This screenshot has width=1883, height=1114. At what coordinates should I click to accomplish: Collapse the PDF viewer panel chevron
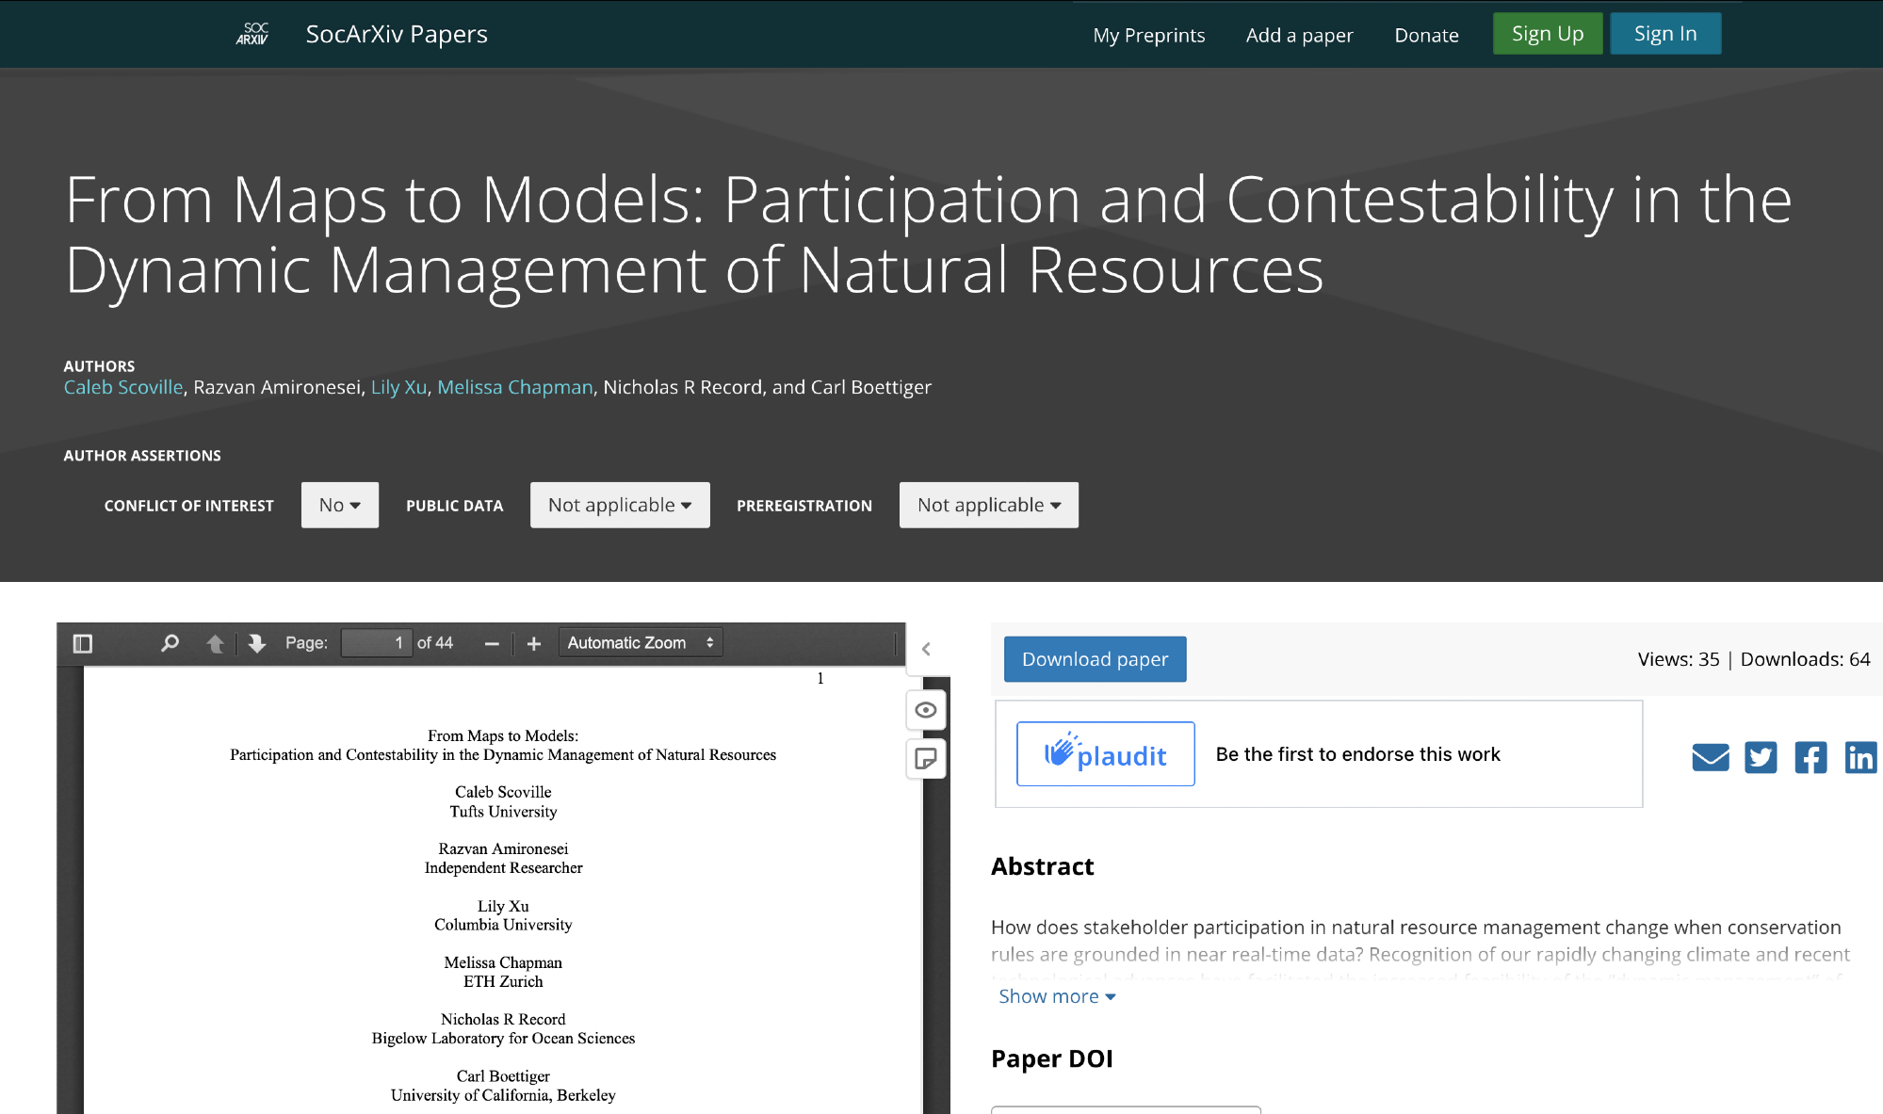coord(926,649)
